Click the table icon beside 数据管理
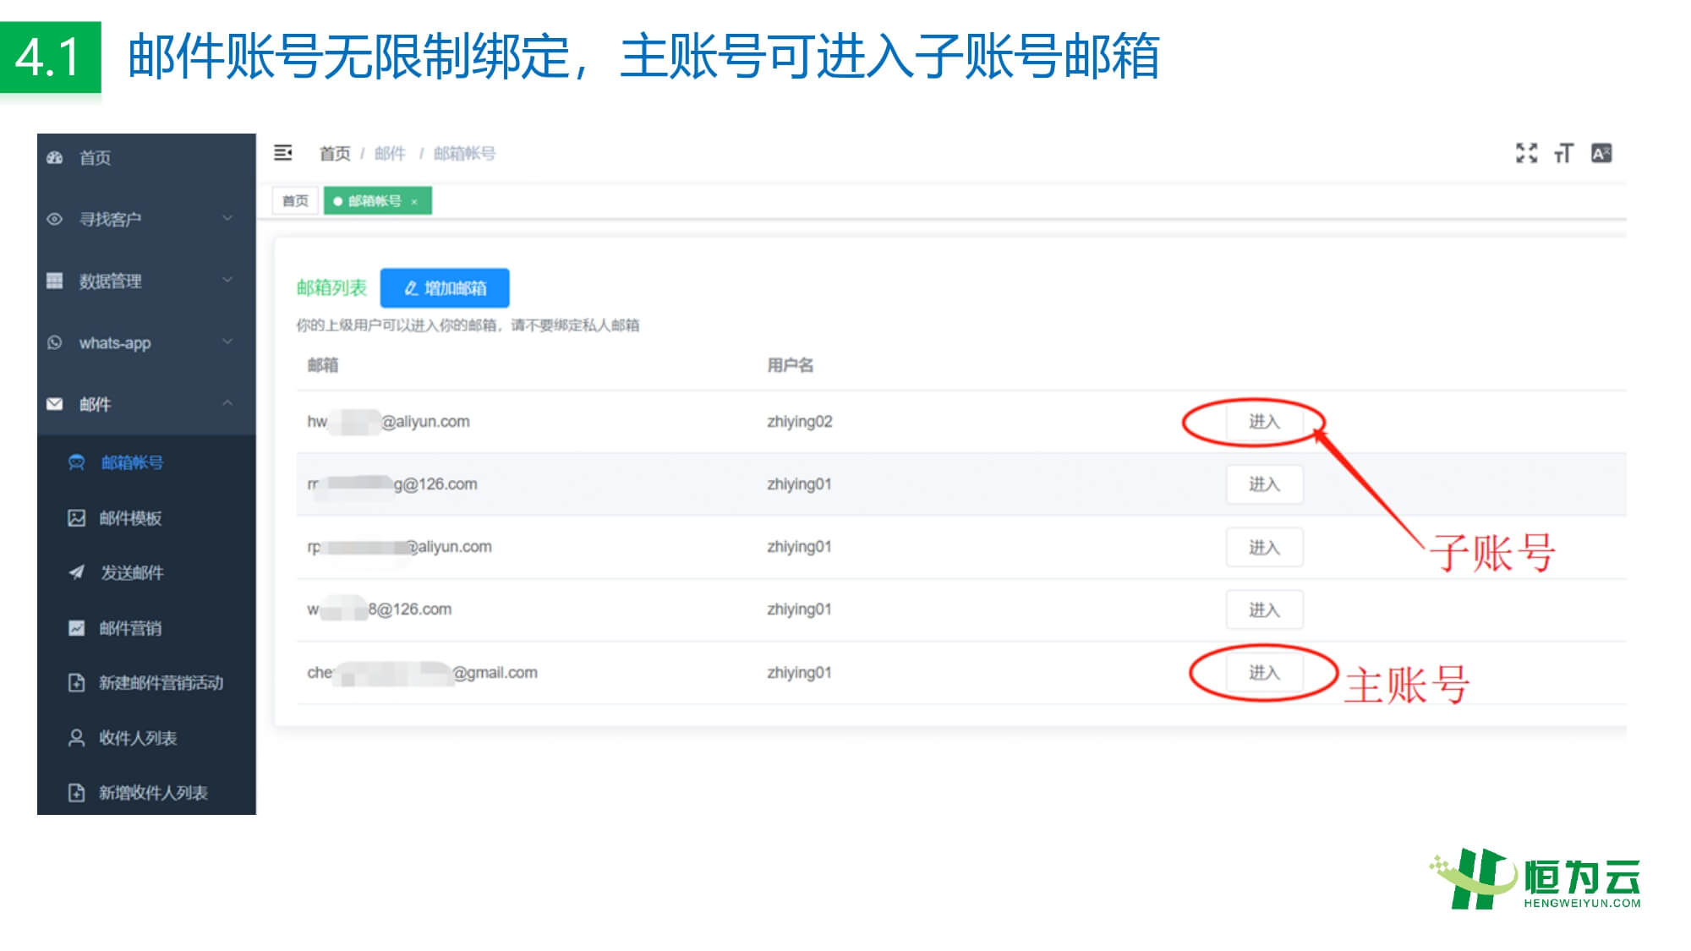1691x951 pixels. point(55,281)
